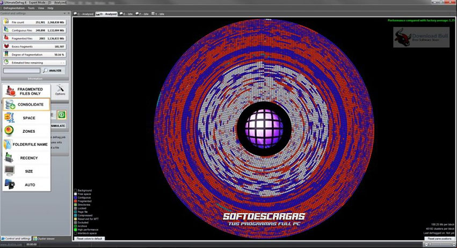
Task: Click the Fragmented color swatch
Action: click(76, 201)
